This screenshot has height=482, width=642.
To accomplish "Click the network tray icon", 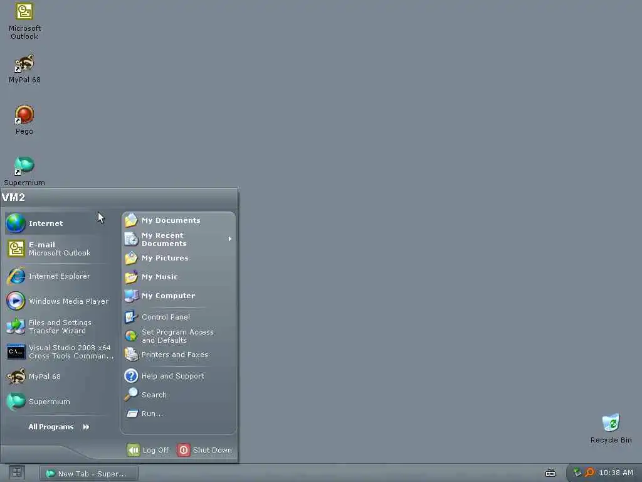I will (x=577, y=473).
